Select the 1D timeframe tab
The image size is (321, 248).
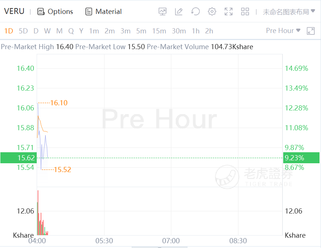pos(8,31)
